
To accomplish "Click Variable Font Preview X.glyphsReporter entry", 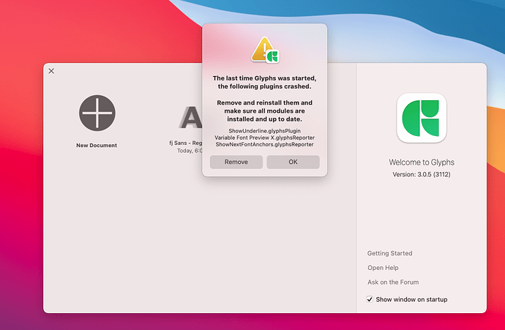I will coord(264,138).
